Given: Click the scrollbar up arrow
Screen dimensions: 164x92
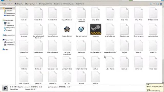Looking at the screenshot, I should coord(163,7).
